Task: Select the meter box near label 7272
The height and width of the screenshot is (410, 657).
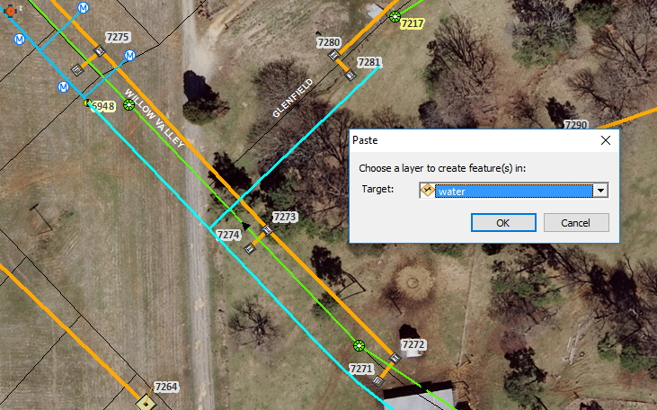Action: pos(395,358)
